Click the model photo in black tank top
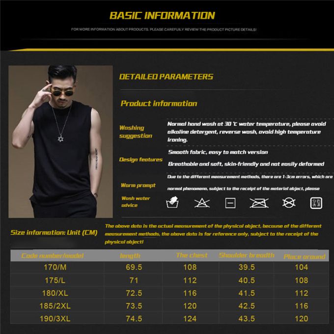The image size is (334, 334). tap(60, 142)
